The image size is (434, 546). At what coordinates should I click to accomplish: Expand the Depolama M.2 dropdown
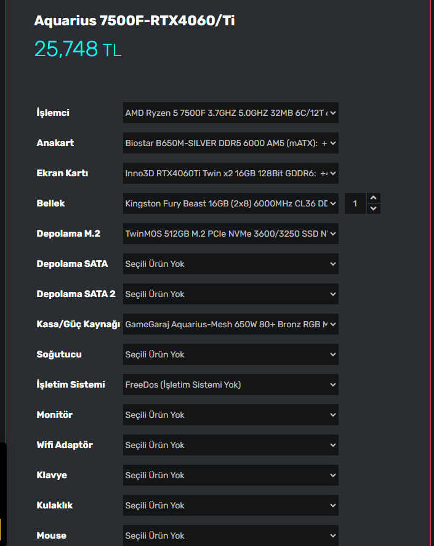231,234
